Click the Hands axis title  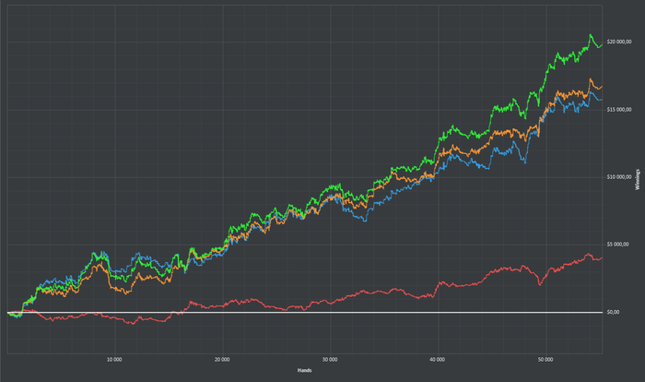(304, 370)
